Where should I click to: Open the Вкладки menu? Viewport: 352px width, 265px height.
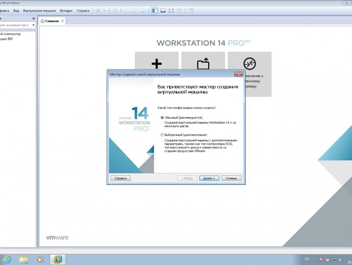[66, 10]
